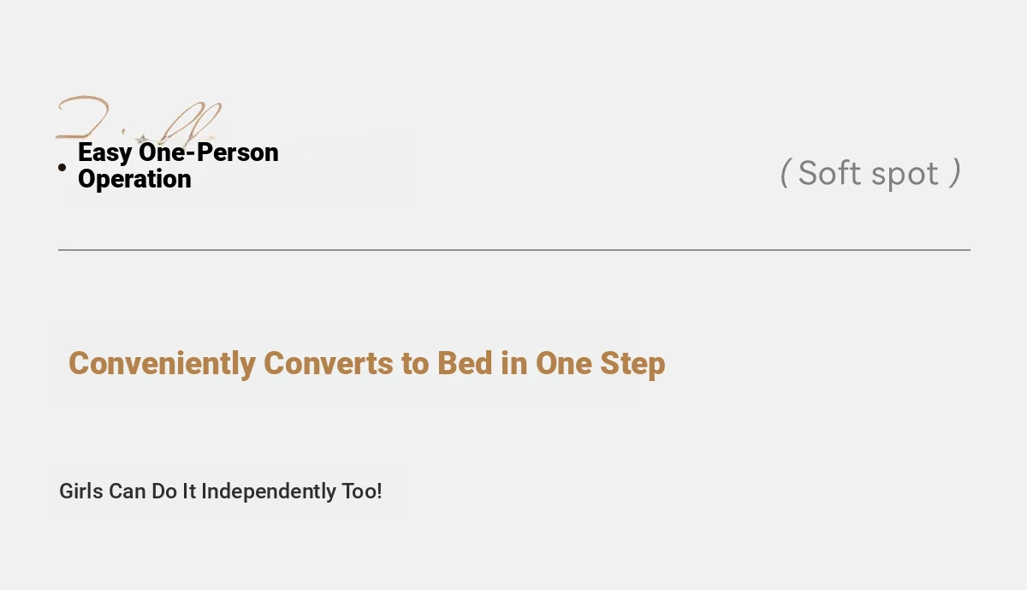
Task: Click the word Operation
Action: (x=134, y=179)
